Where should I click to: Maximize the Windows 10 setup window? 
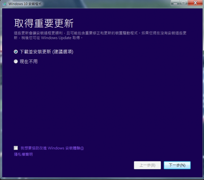point(183,3)
